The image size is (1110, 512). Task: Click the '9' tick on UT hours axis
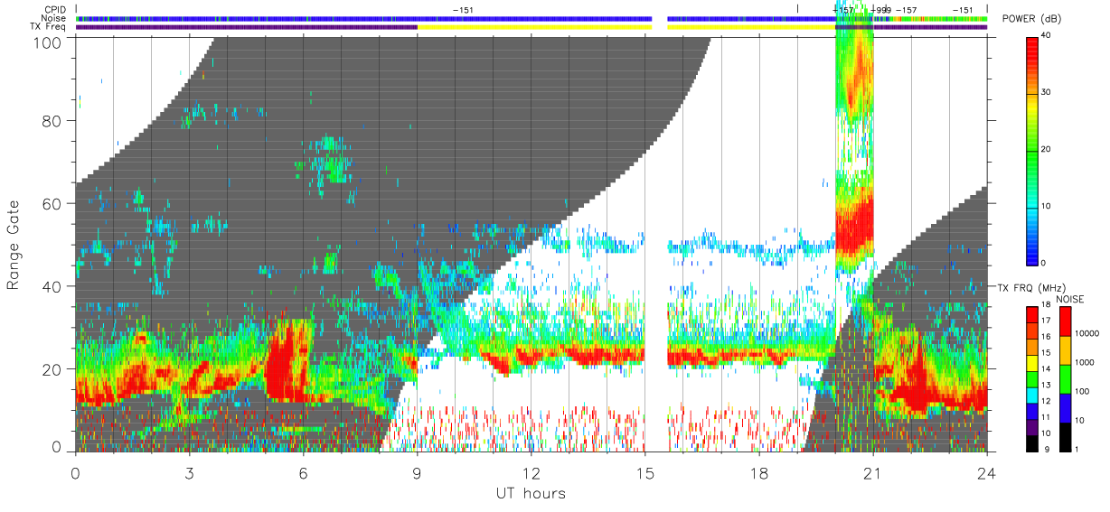click(417, 473)
